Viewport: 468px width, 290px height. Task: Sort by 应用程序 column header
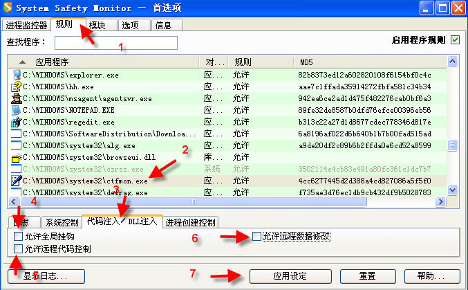point(103,62)
